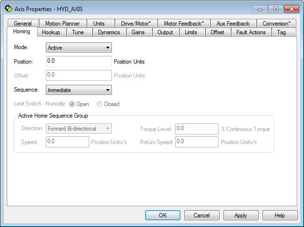
Task: Expand the Sequence dropdown showing Immediate
Action: (x=79, y=90)
